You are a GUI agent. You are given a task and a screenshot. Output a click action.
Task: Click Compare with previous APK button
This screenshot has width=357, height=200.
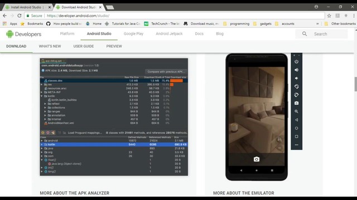pyautogui.click(x=166, y=72)
